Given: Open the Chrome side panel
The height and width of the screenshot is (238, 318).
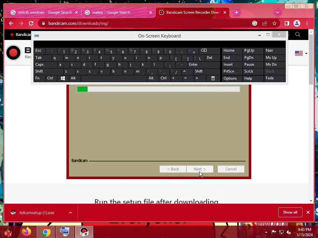Looking at the screenshot, I should (287, 23).
